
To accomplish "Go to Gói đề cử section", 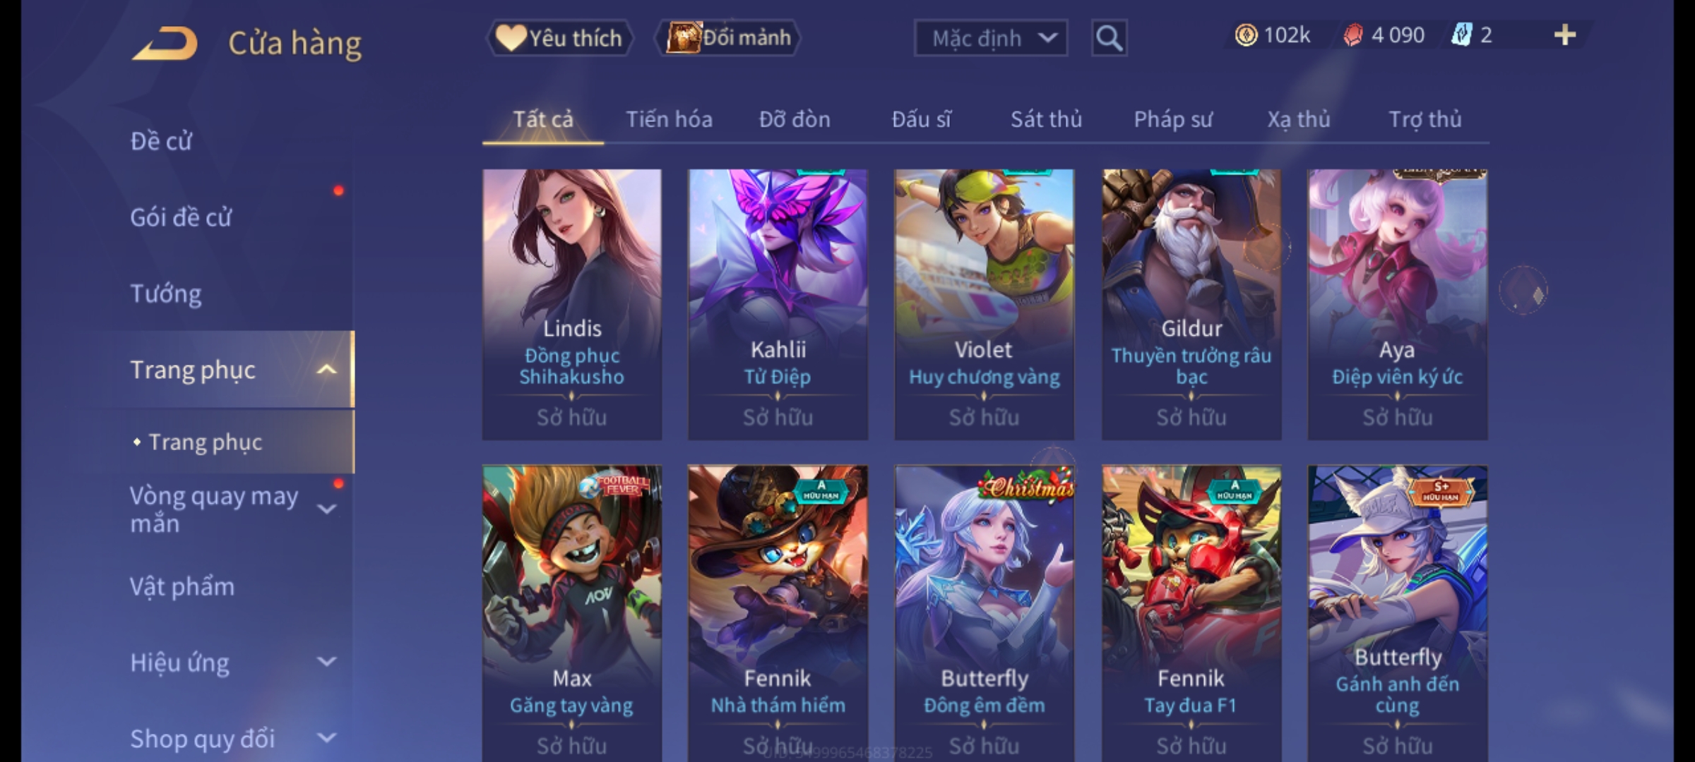I will [181, 217].
